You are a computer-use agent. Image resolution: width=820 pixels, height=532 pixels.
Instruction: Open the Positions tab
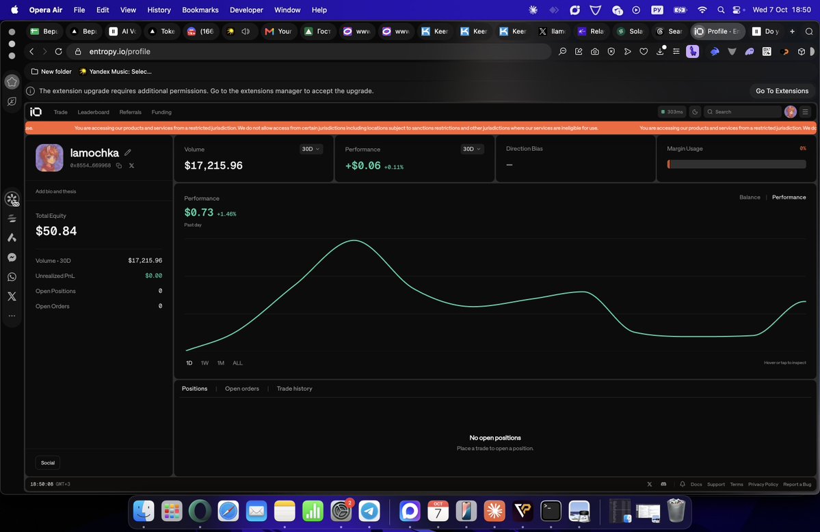pyautogui.click(x=194, y=389)
